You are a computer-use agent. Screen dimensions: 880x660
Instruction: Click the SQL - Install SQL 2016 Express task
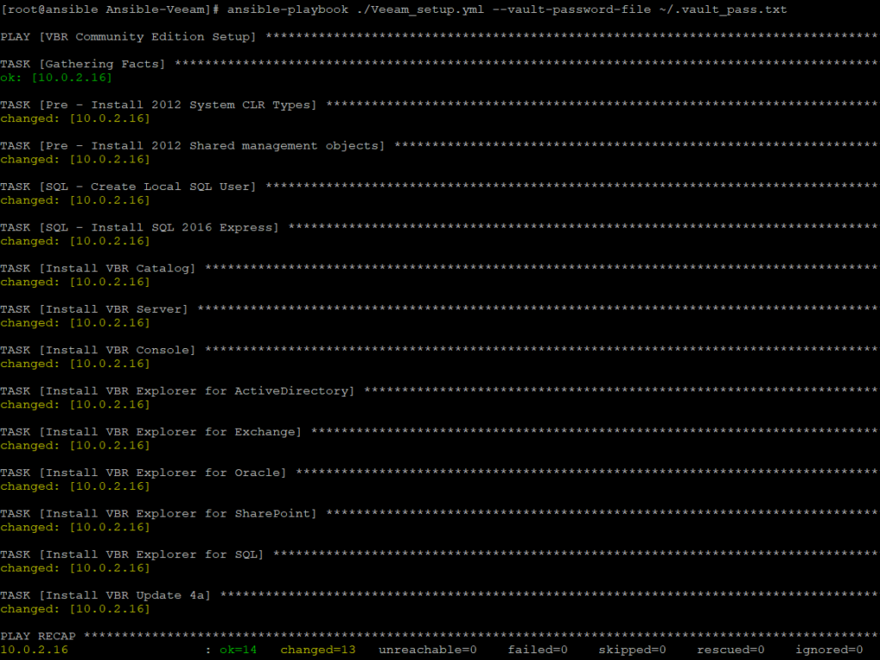pyautogui.click(x=140, y=228)
